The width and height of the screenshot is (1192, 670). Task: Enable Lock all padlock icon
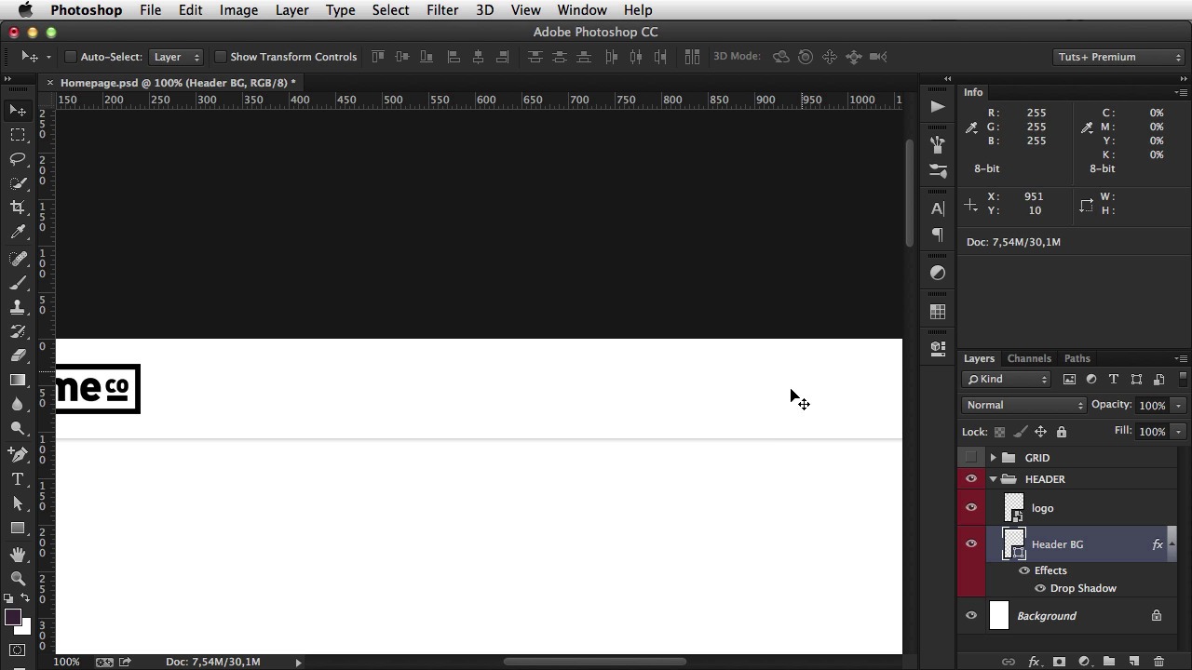pos(1062,432)
